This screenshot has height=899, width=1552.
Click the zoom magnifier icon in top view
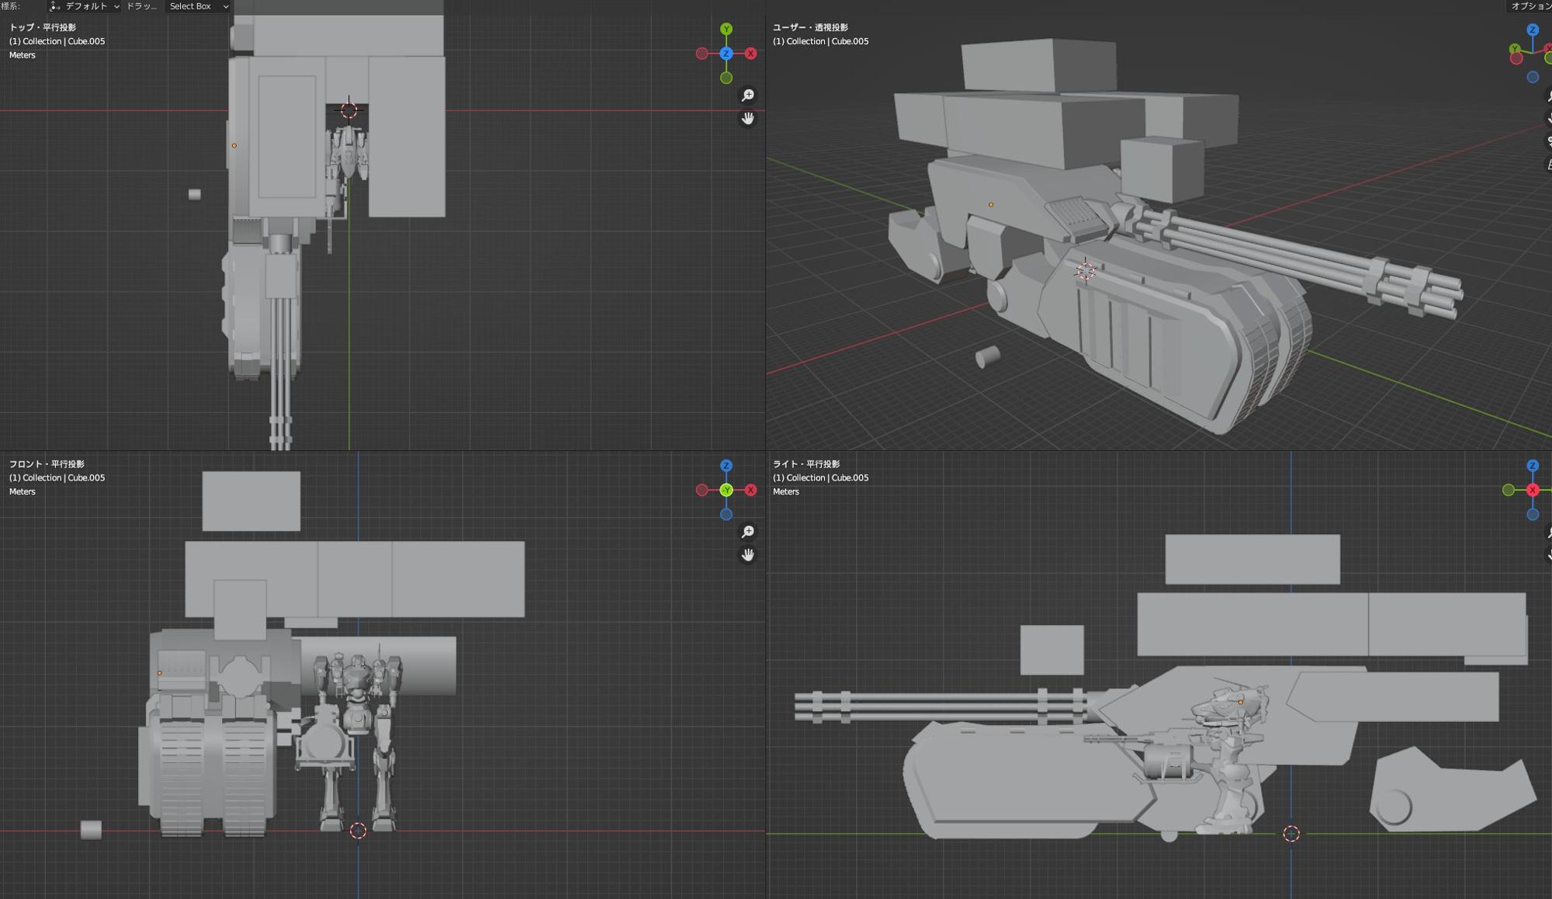click(747, 95)
